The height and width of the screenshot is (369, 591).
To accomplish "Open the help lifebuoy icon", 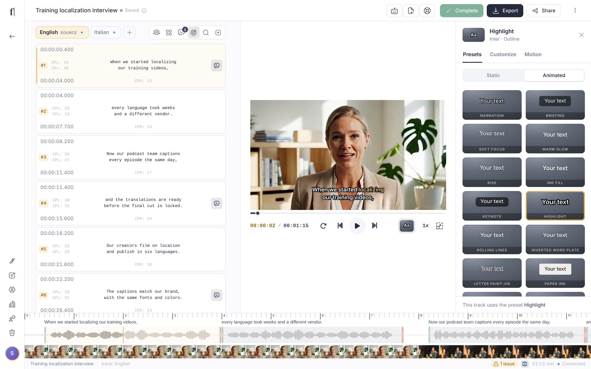I will (427, 11).
